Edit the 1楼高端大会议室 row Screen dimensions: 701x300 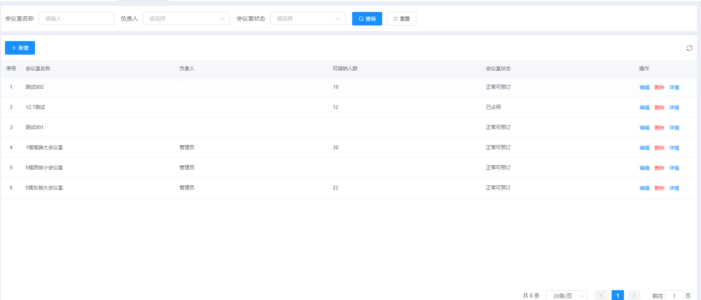(x=644, y=148)
